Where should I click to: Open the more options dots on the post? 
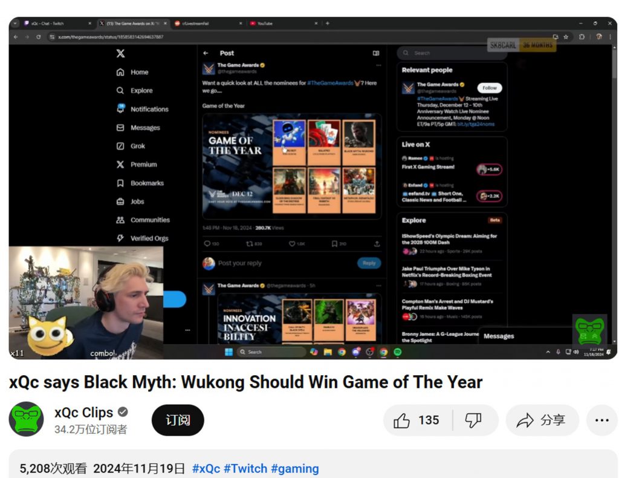coord(378,65)
